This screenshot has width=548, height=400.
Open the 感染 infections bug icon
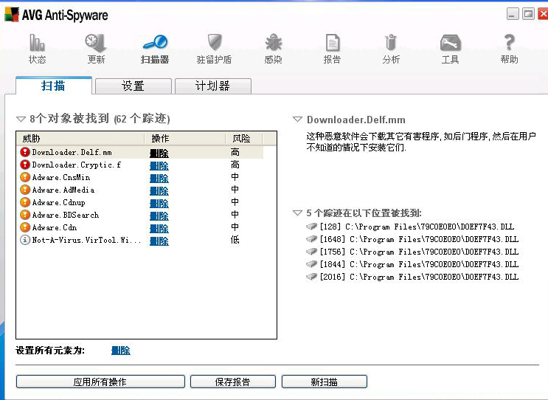tap(274, 43)
